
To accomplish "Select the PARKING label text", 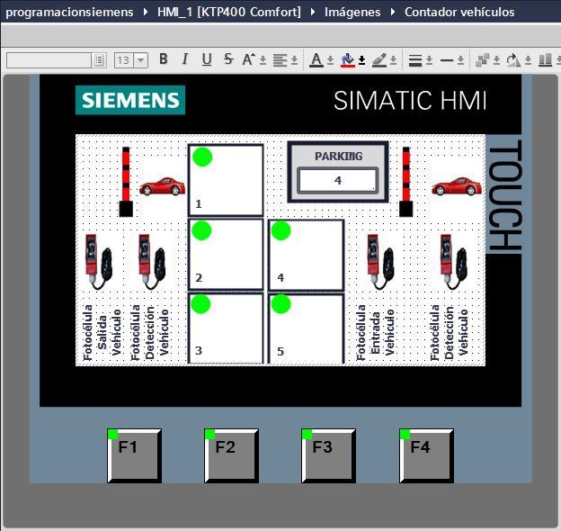I will click(338, 156).
